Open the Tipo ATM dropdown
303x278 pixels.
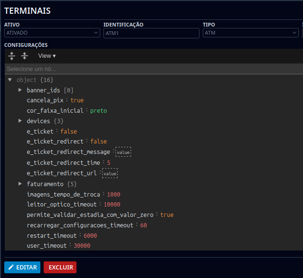click(x=250, y=33)
